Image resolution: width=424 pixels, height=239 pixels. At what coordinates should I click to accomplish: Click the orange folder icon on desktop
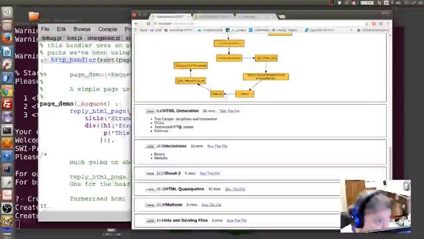34,16
